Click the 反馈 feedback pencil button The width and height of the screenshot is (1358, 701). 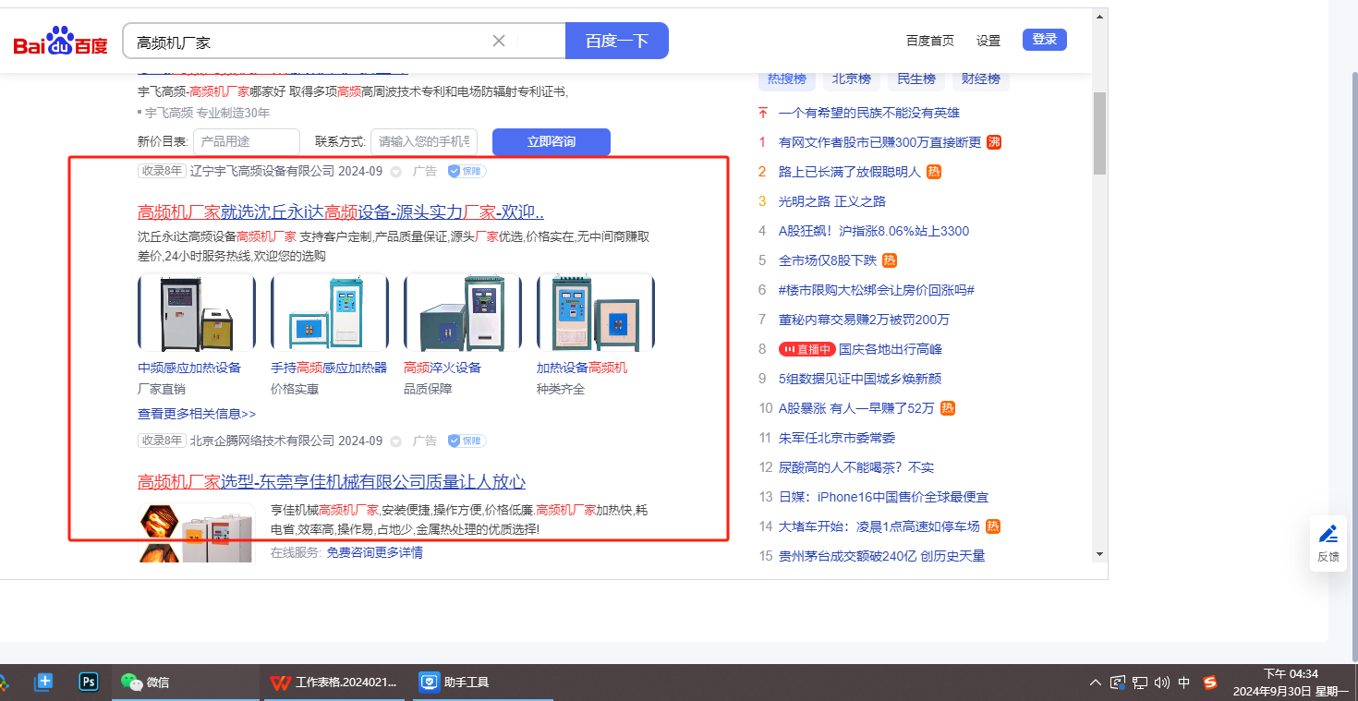pyautogui.click(x=1328, y=543)
